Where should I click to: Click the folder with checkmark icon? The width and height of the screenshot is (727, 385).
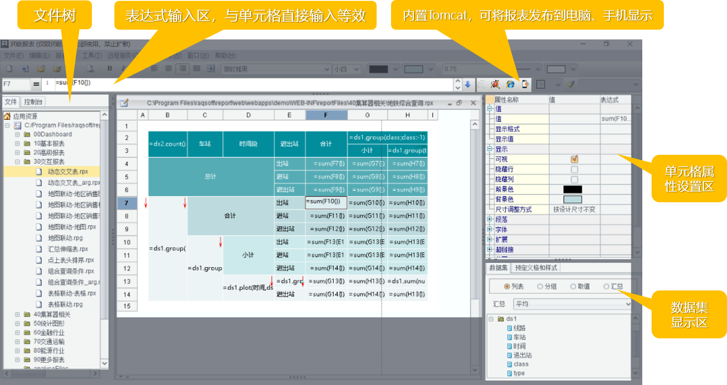tap(57, 69)
